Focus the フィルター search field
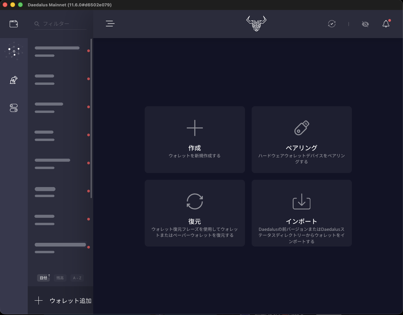 [60, 24]
